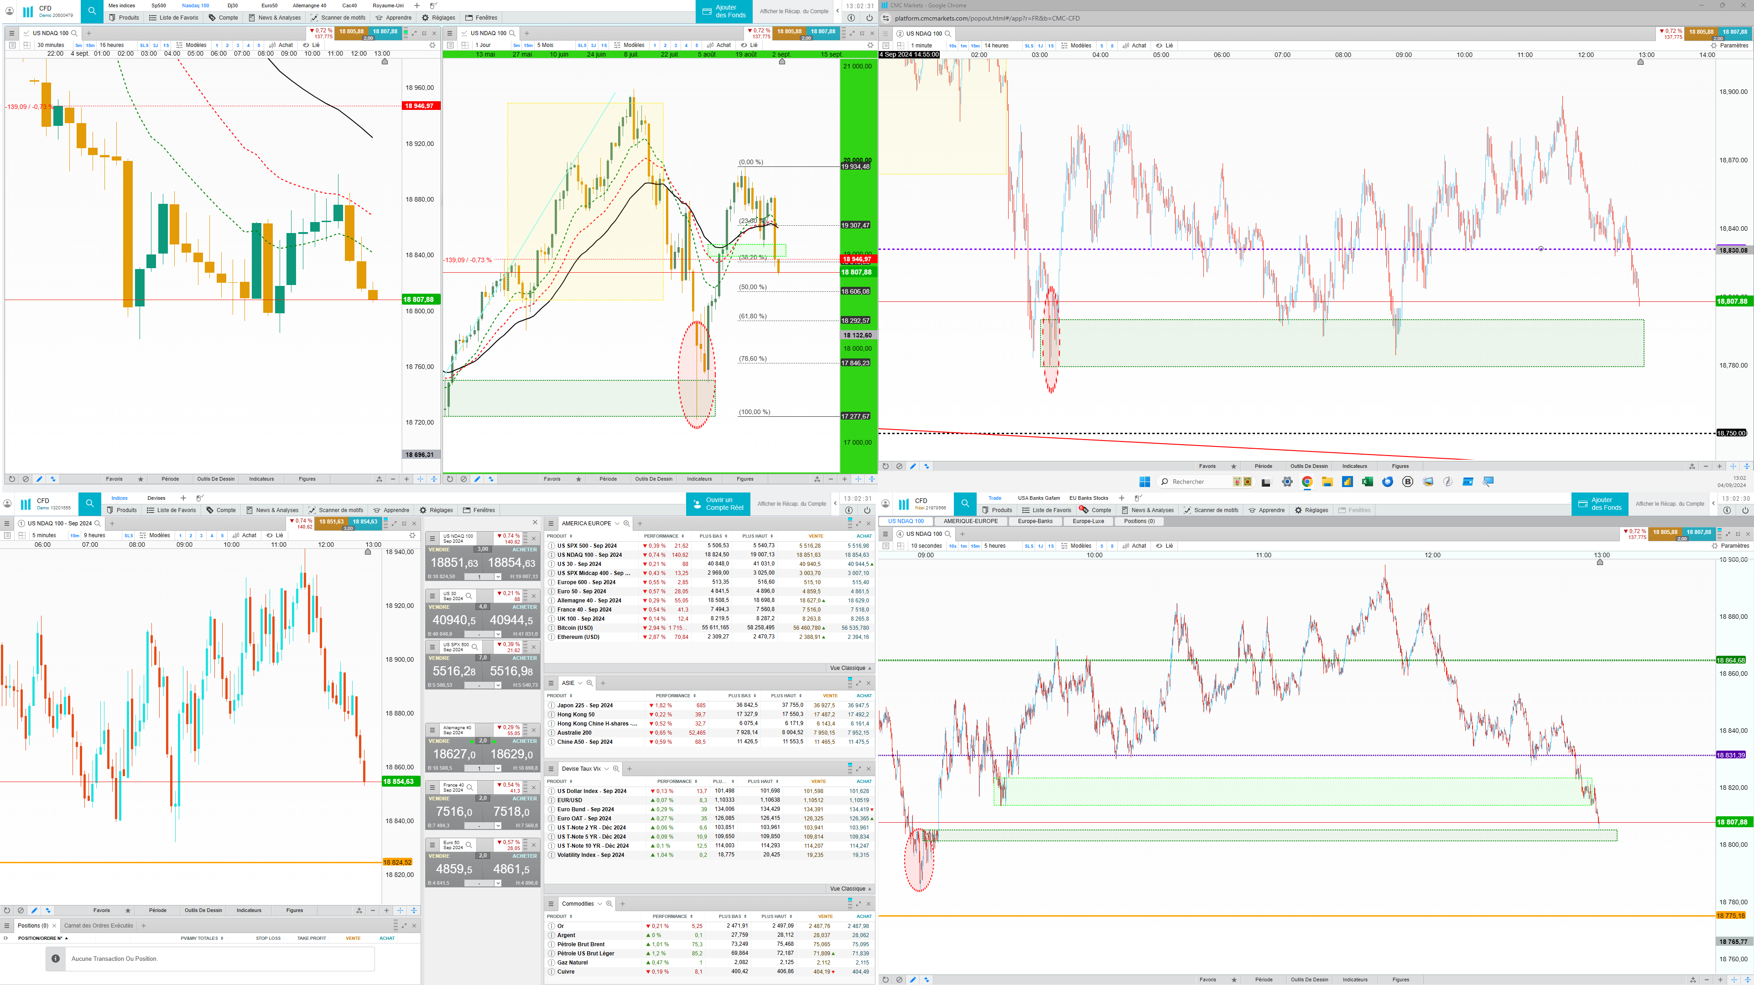Viewport: 1754px width, 985px height.
Task: Open Excel from Windows taskbar
Action: [x=1367, y=481]
